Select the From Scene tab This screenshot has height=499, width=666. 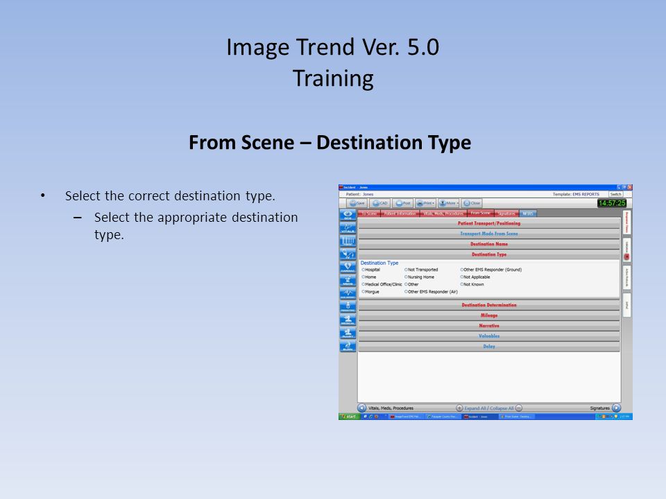coord(480,213)
